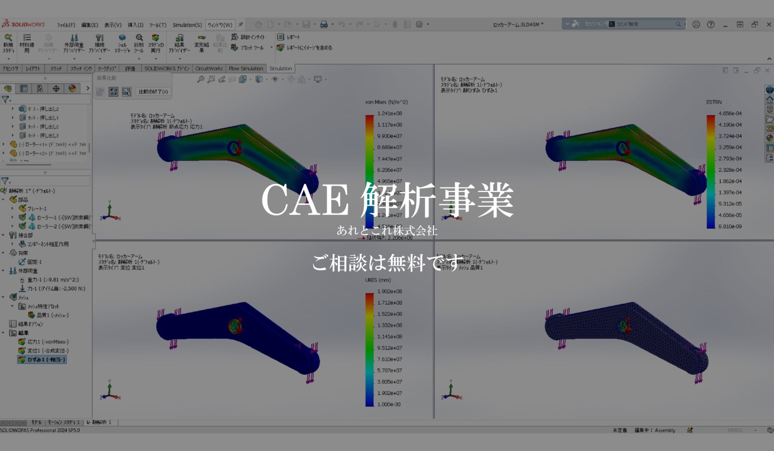Click the 比較の終了(X) button
774x451 pixels.
tap(153, 92)
